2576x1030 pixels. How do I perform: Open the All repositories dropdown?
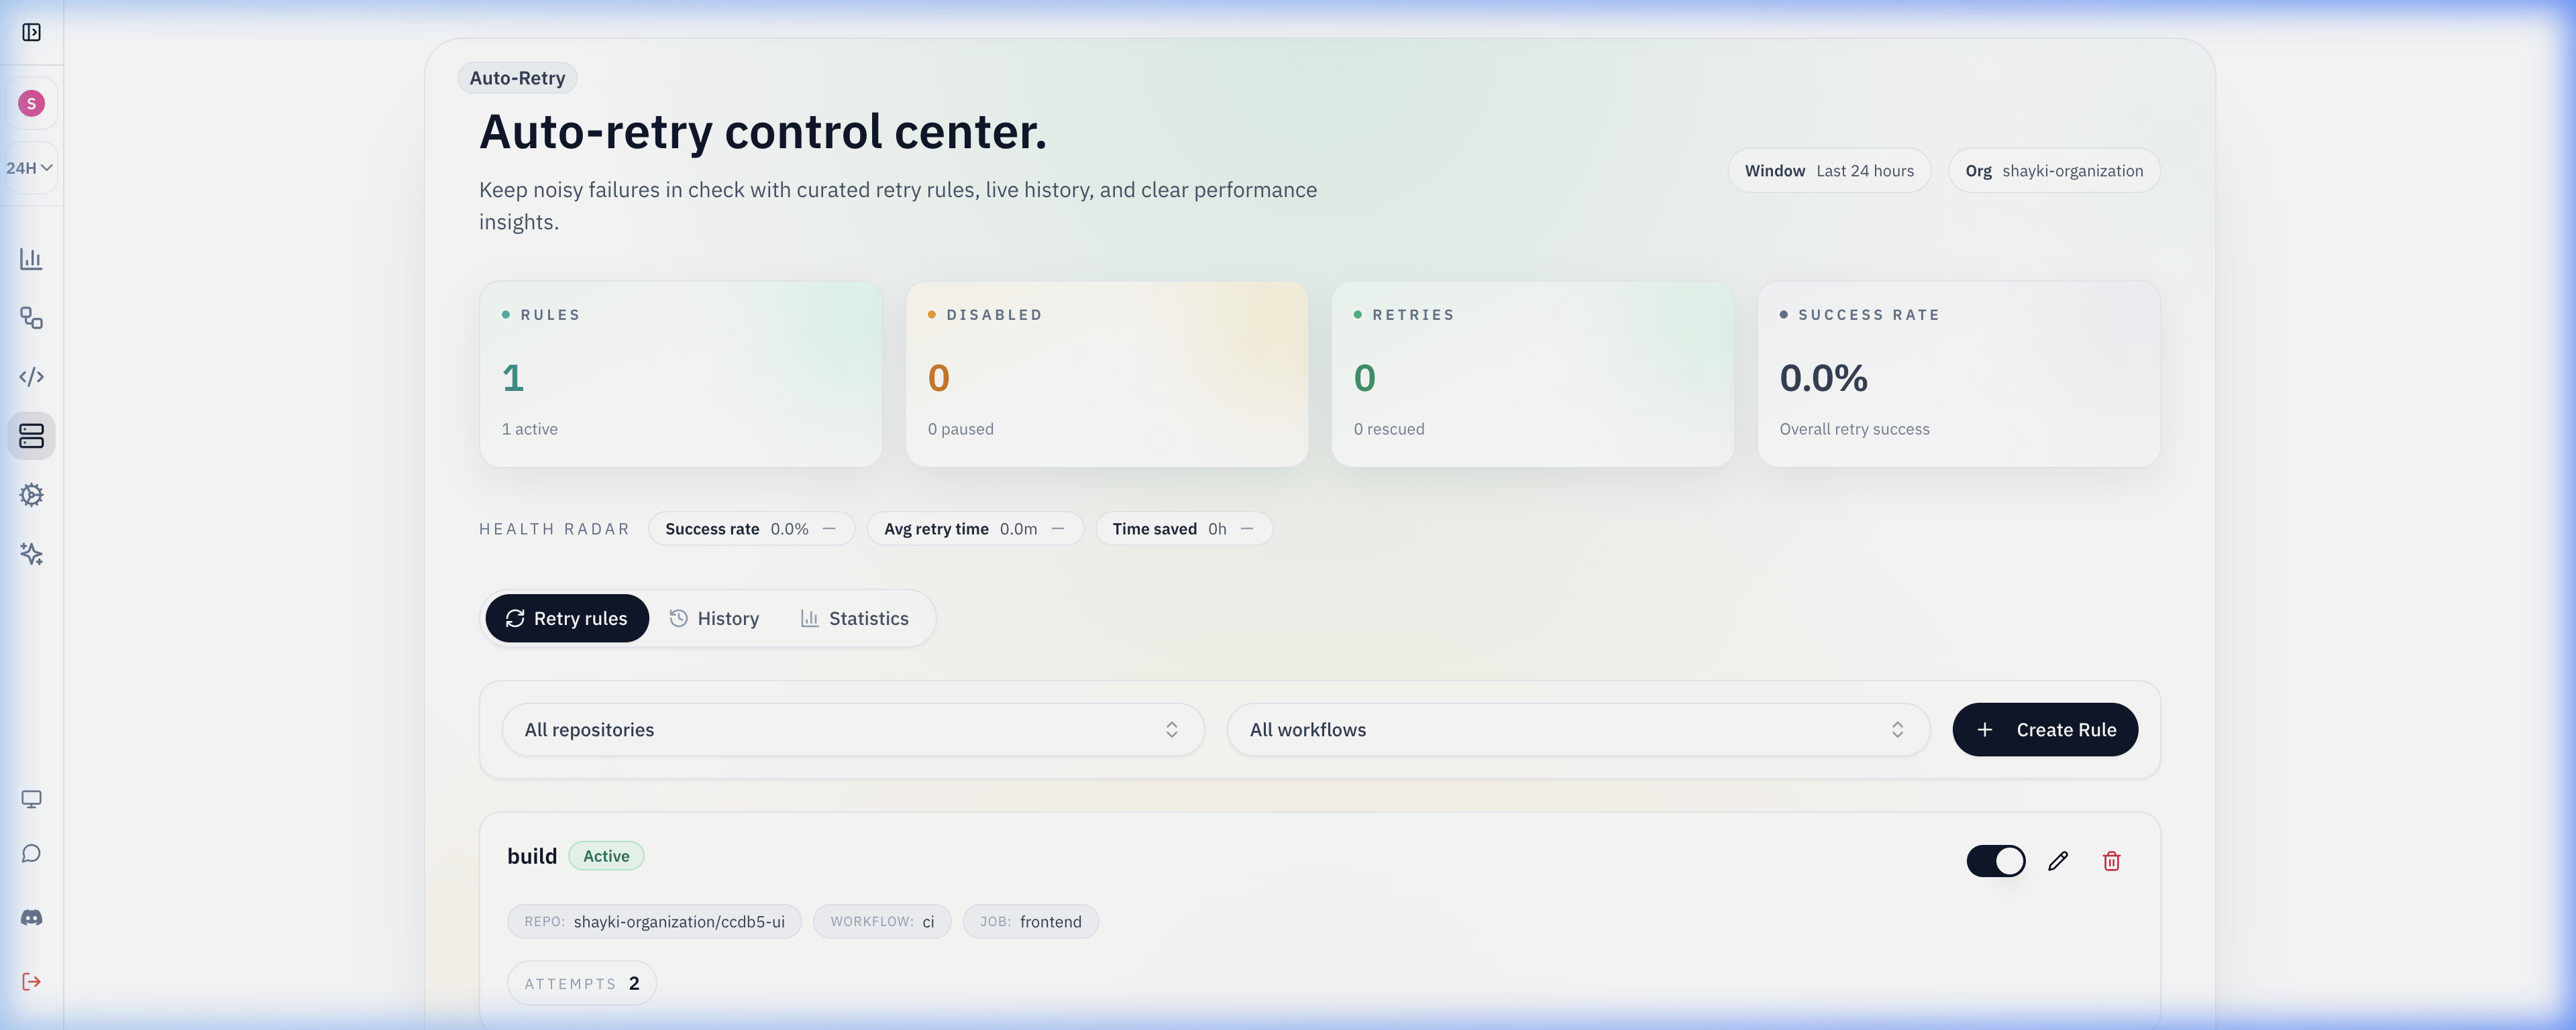tap(852, 729)
